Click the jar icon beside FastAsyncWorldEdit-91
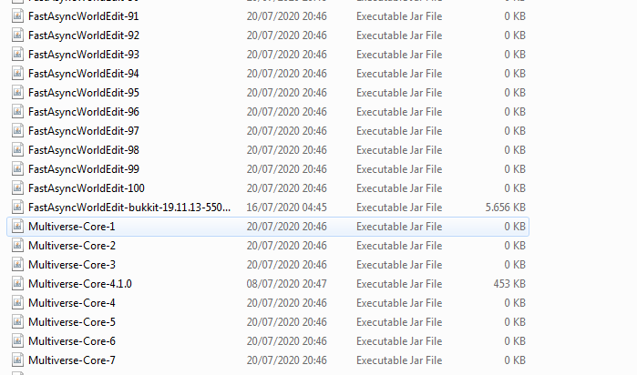 click(17, 16)
